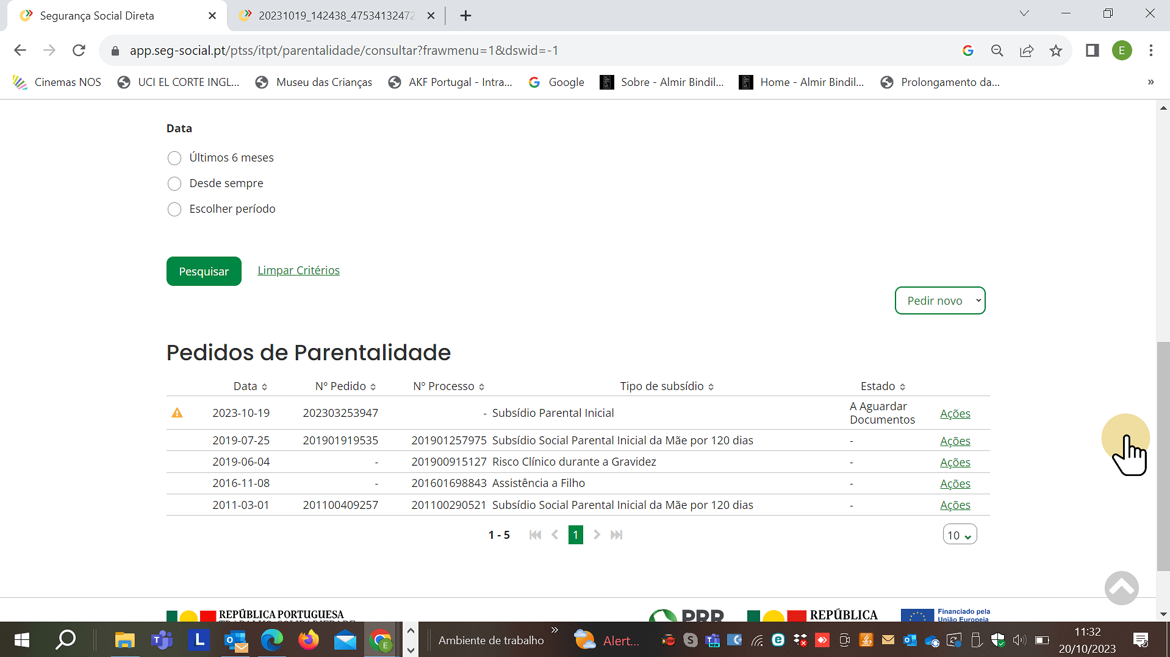Screen dimensions: 1170x657
Task: Open Firefox from the taskbar
Action: click(308, 640)
